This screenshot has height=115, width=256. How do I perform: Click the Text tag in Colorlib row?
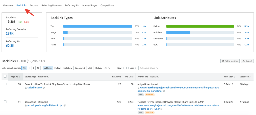pyautogui.click(x=141, y=95)
